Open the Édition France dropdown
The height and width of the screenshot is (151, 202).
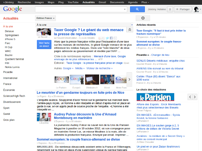click(x=45, y=18)
